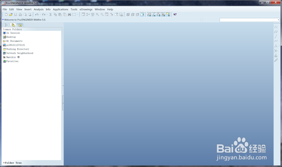The image size is (282, 167).
Task: Click the sketch tool icon on right toolbar
Action: (x=276, y=27)
